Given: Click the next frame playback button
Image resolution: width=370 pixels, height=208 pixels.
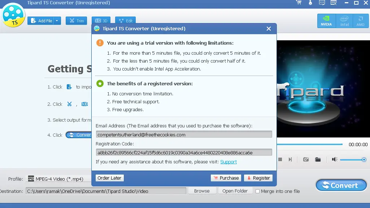Looking at the screenshot, I should 290,159.
